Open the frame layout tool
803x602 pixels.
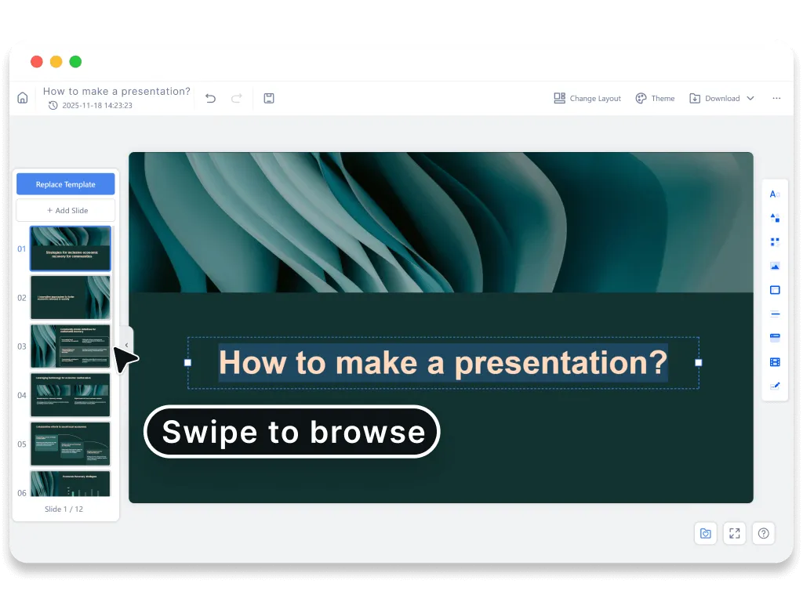click(x=775, y=289)
